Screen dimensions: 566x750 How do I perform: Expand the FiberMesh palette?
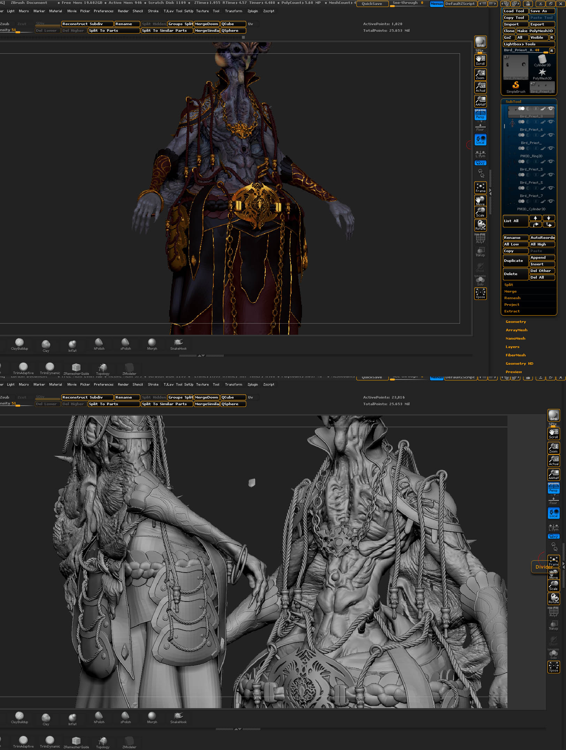pos(515,355)
